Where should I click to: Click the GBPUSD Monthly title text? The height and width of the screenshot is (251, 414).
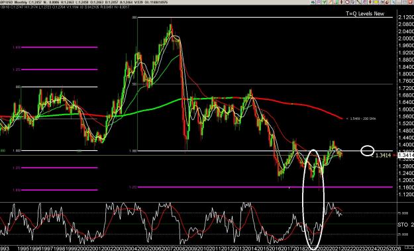(14, 2)
